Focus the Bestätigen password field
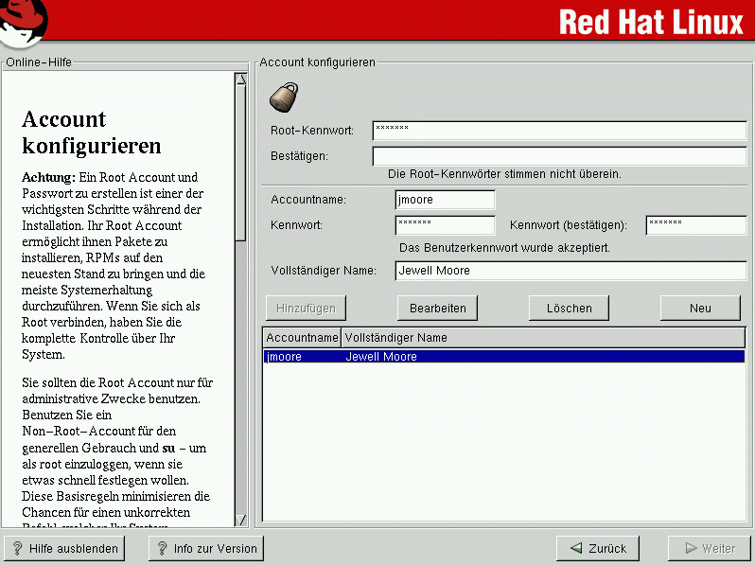Viewport: 755px width, 566px height. coord(558,156)
